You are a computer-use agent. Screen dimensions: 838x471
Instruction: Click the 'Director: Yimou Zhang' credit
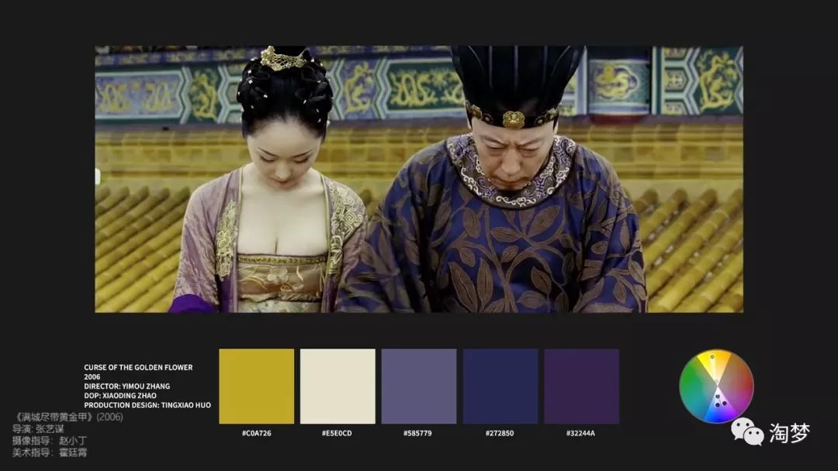pyautogui.click(x=126, y=386)
